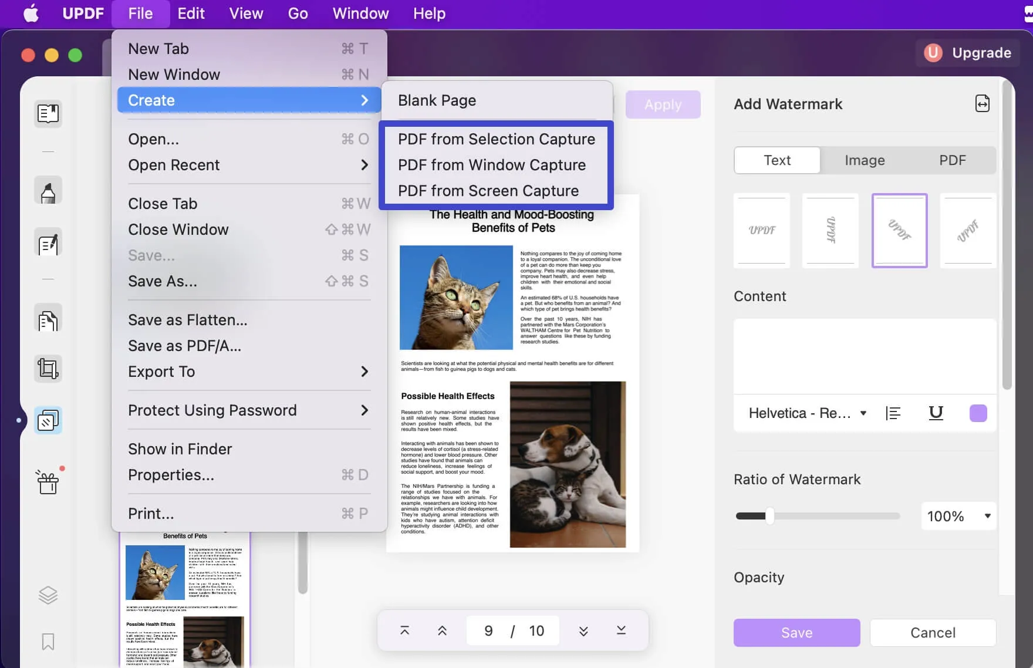The image size is (1033, 668).
Task: Open the 100% ratio dropdown
Action: 958,516
